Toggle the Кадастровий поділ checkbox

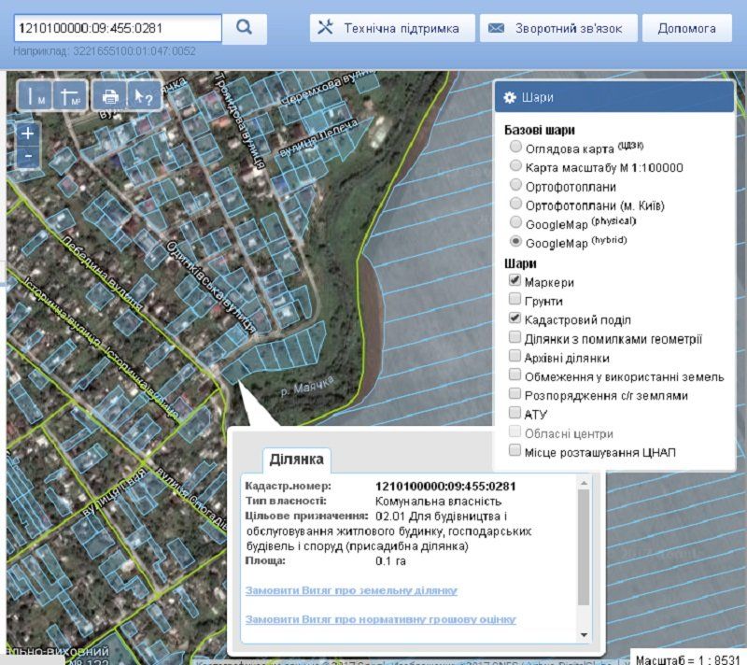point(514,318)
